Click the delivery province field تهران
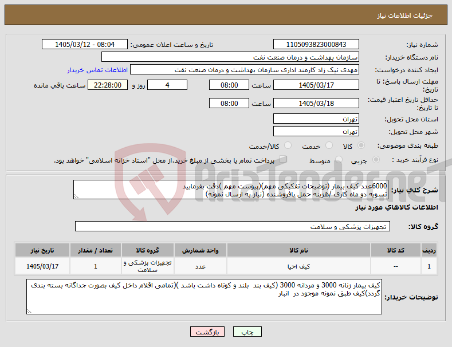The width and height of the screenshot is (452, 347). (x=316, y=119)
